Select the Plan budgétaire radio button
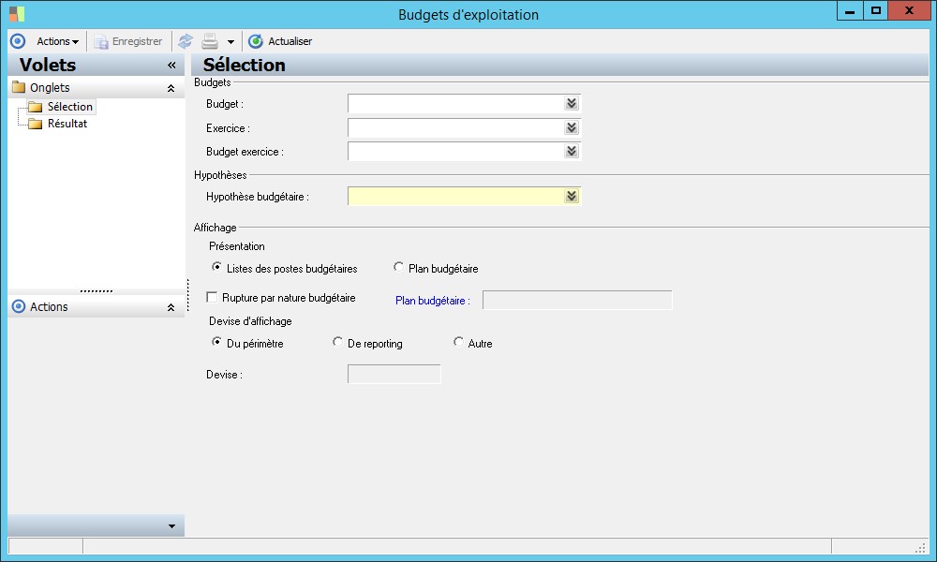This screenshot has height=562, width=937. coord(399,268)
